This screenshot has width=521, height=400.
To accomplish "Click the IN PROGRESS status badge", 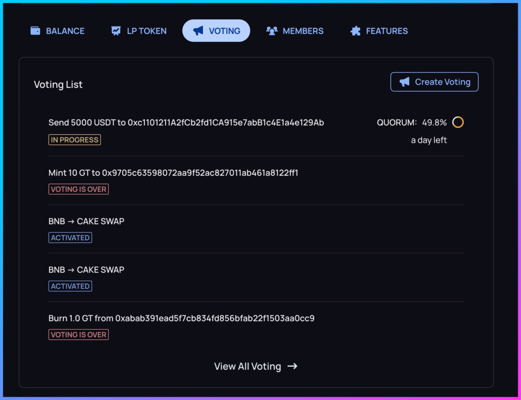I will (x=74, y=139).
